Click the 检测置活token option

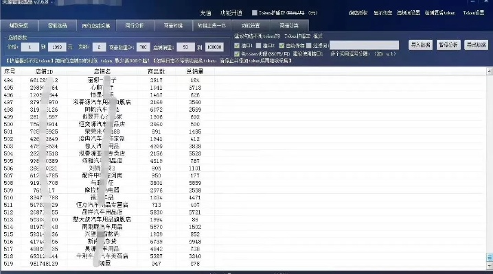[442, 13]
